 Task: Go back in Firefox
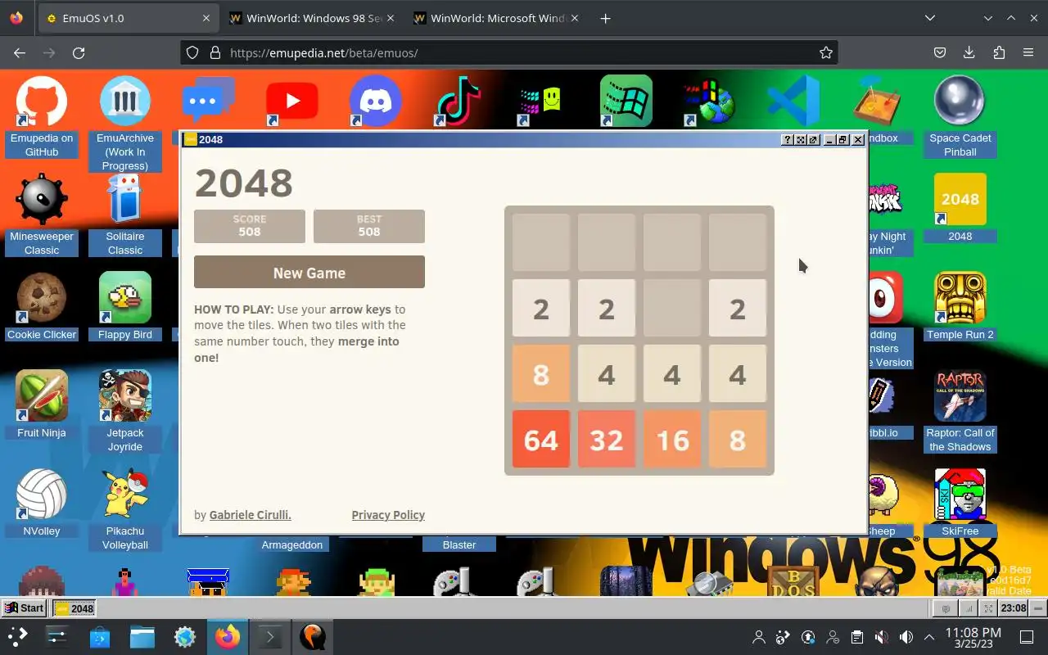click(20, 52)
